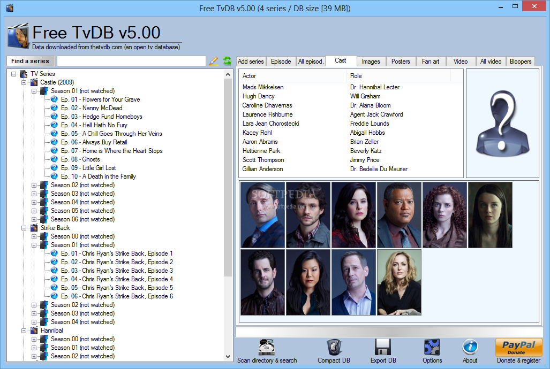The image size is (550, 369).
Task: Switch to the Episode tab
Action: [281, 61]
